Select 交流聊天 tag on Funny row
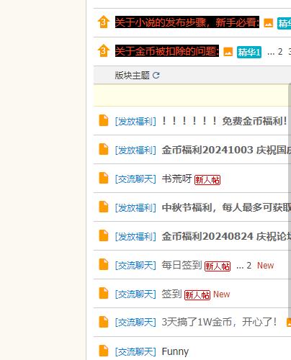Image resolution: width=291 pixels, height=360 pixels. (x=135, y=351)
